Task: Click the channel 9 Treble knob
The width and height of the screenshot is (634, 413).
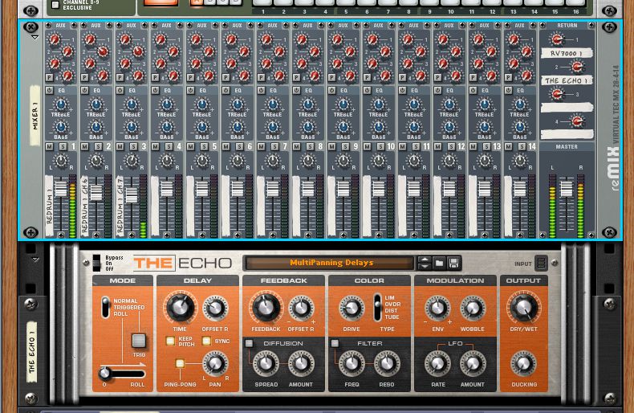Action: coord(343,104)
